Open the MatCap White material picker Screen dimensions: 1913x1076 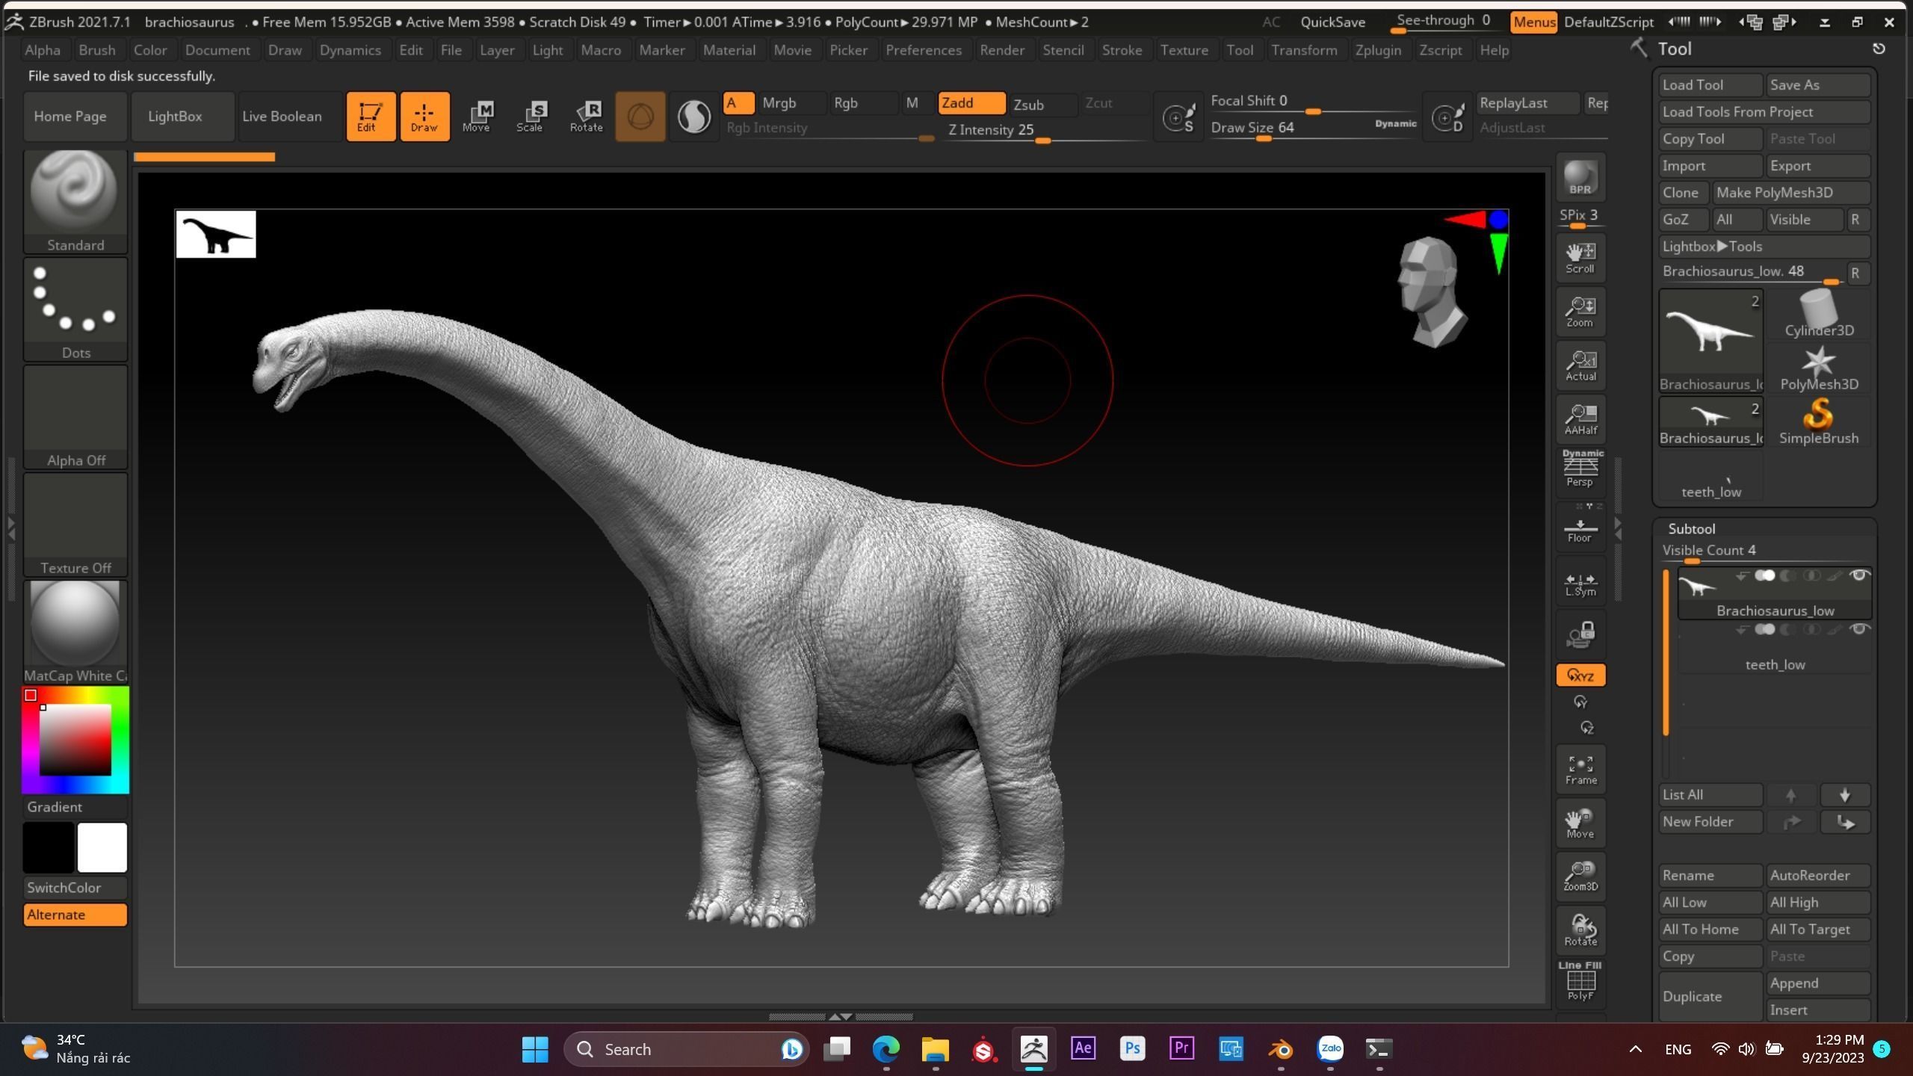75,632
